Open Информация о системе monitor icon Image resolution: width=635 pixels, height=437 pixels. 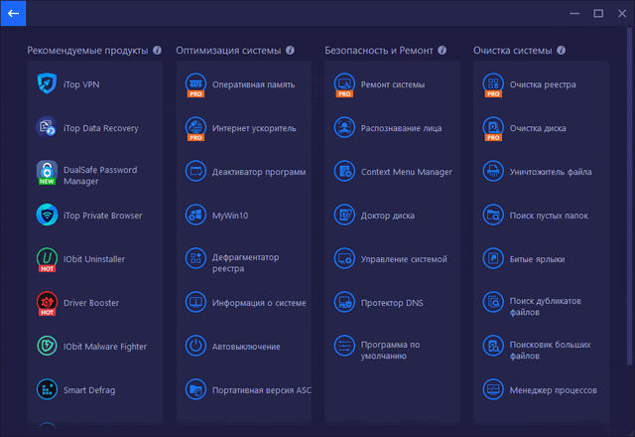(x=195, y=302)
